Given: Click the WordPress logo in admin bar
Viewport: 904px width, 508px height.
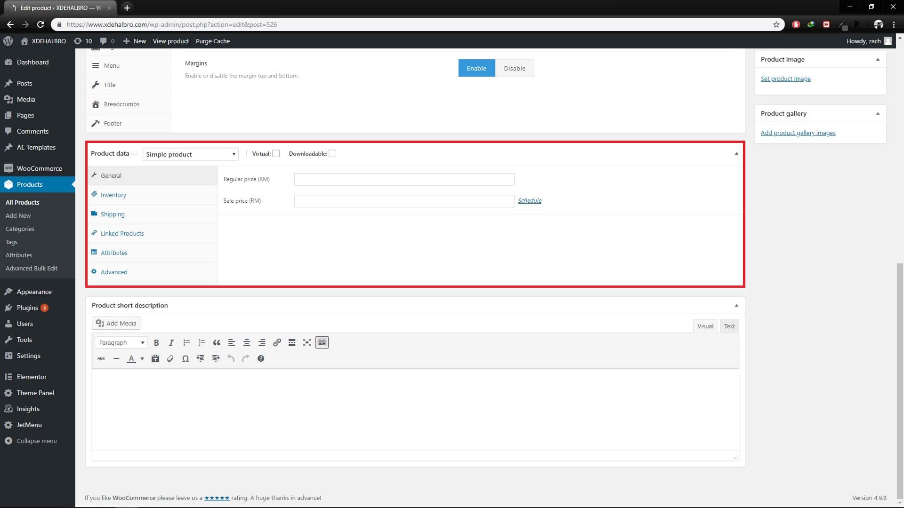Looking at the screenshot, I should click(x=8, y=41).
